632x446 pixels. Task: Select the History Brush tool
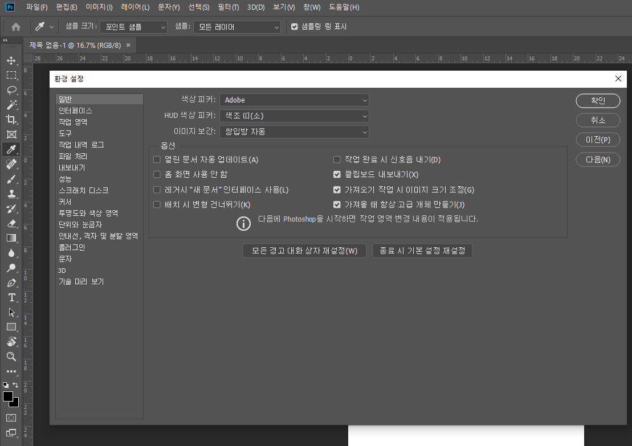click(x=11, y=208)
